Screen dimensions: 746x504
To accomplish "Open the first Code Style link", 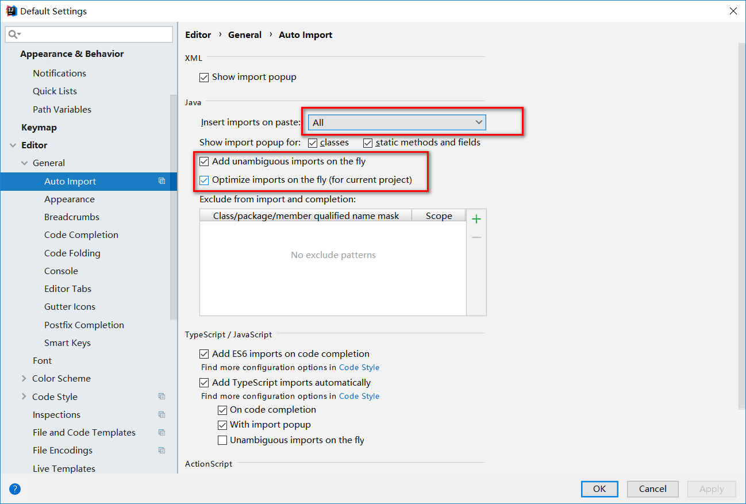I will [359, 368].
